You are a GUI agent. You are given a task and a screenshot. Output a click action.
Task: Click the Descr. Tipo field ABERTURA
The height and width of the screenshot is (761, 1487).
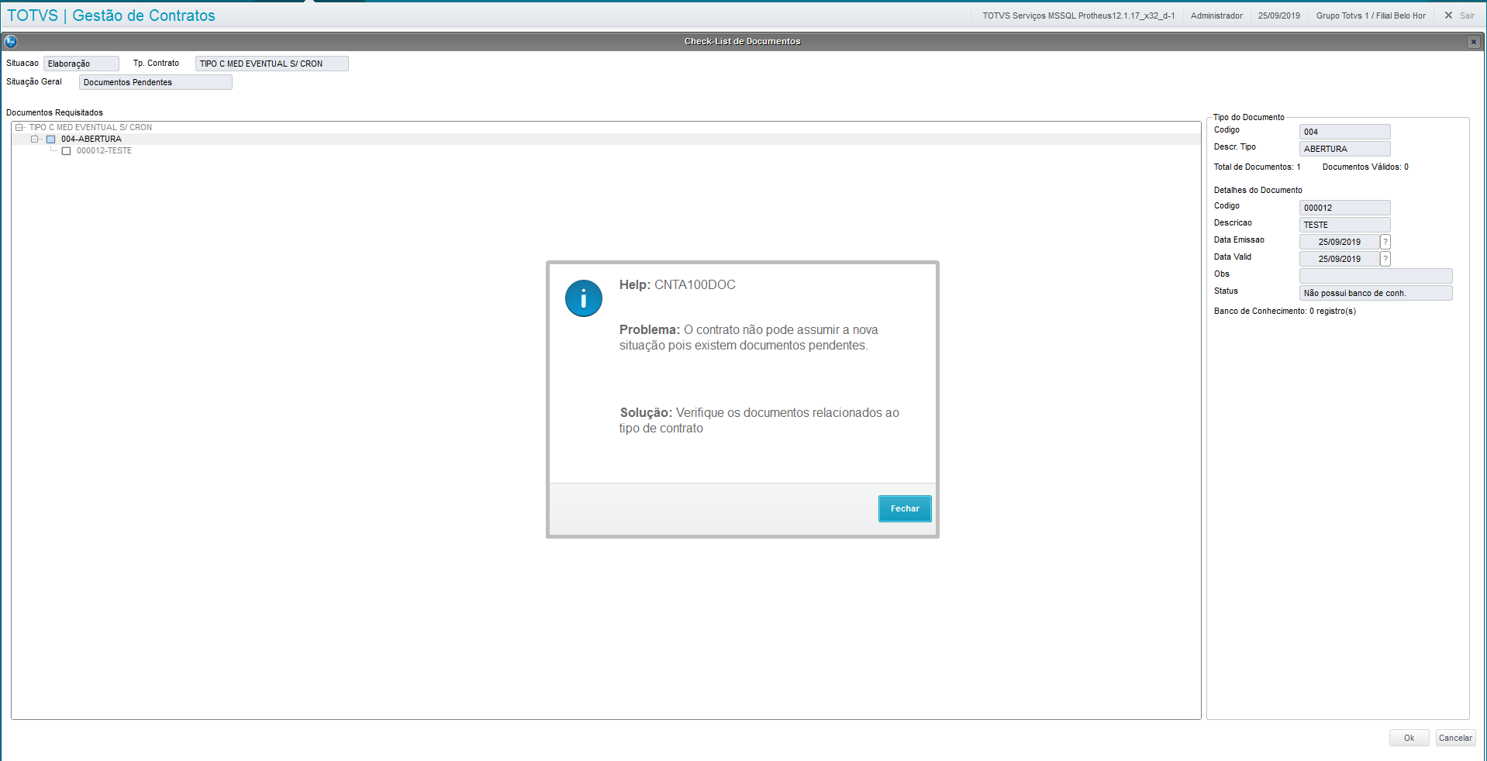pyautogui.click(x=1345, y=149)
